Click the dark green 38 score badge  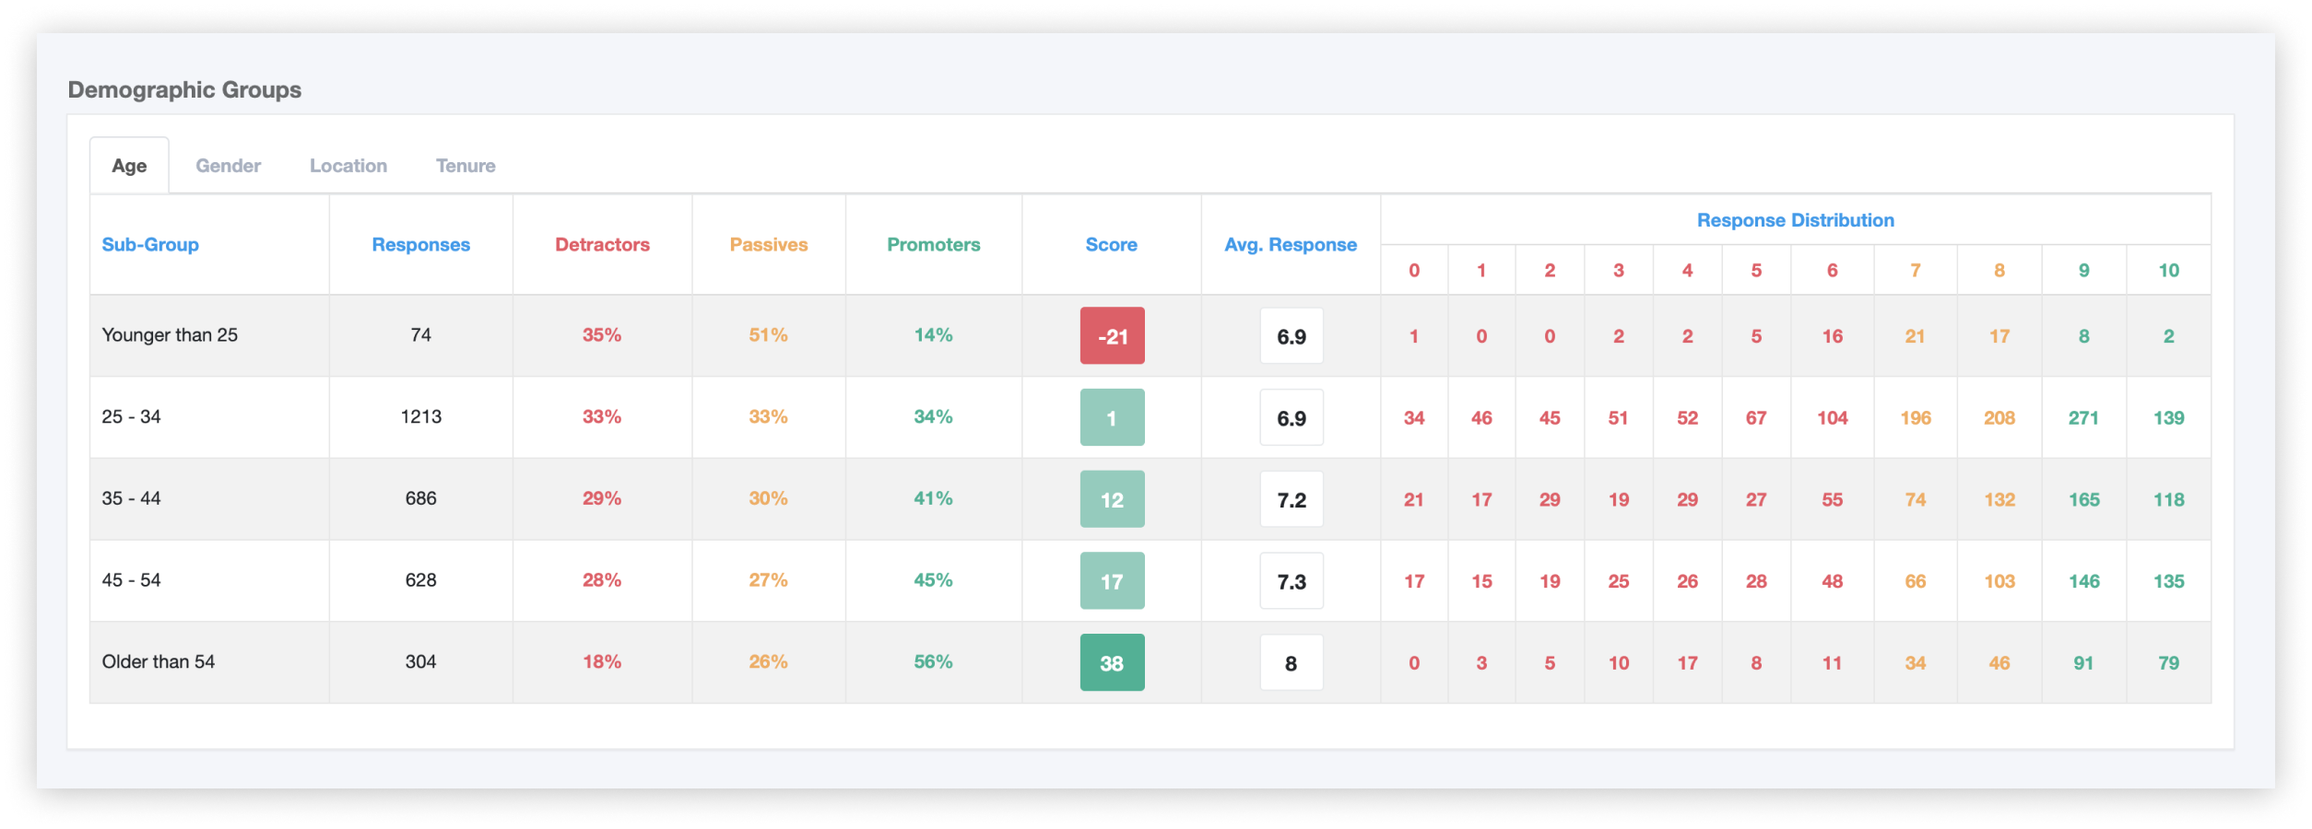(x=1112, y=662)
